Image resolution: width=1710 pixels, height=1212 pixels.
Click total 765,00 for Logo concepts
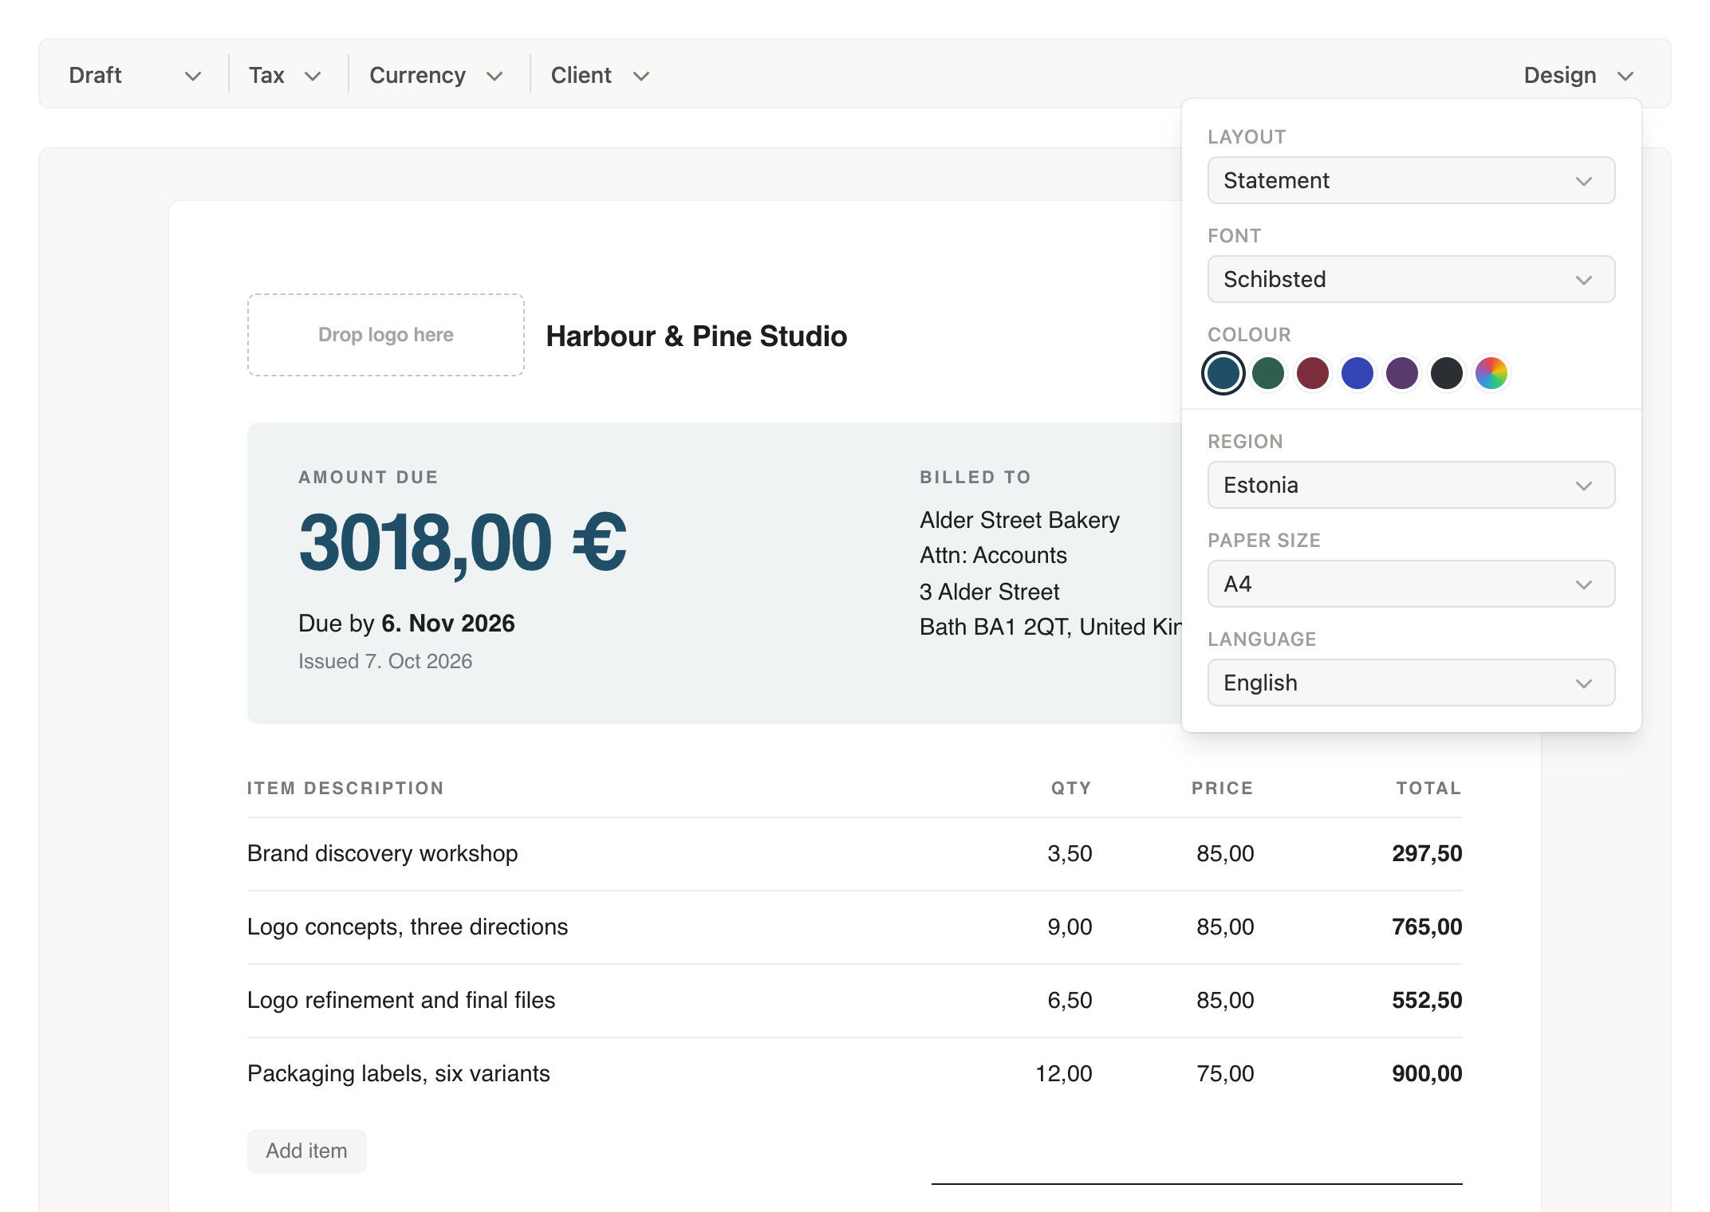[x=1427, y=927]
